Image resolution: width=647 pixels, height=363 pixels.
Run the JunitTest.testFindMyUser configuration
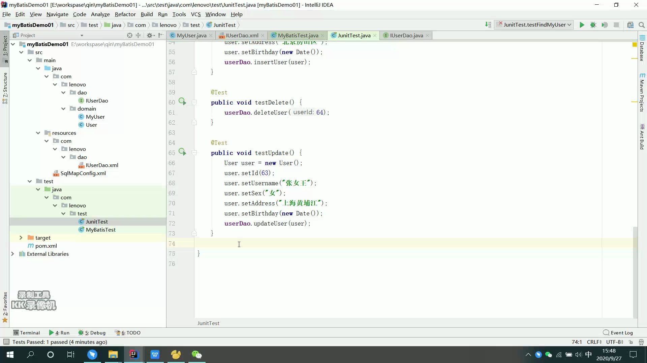pyautogui.click(x=582, y=25)
